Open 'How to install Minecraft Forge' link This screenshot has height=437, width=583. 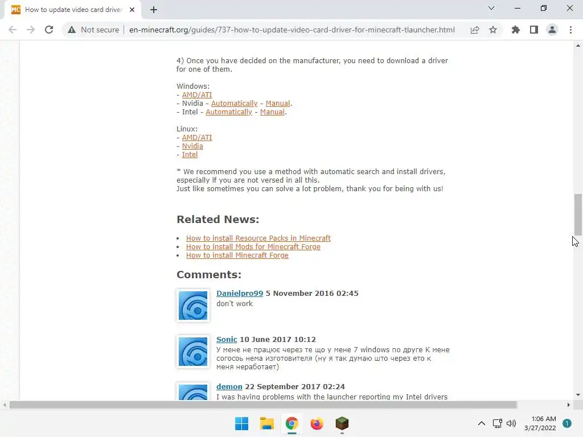237,255
